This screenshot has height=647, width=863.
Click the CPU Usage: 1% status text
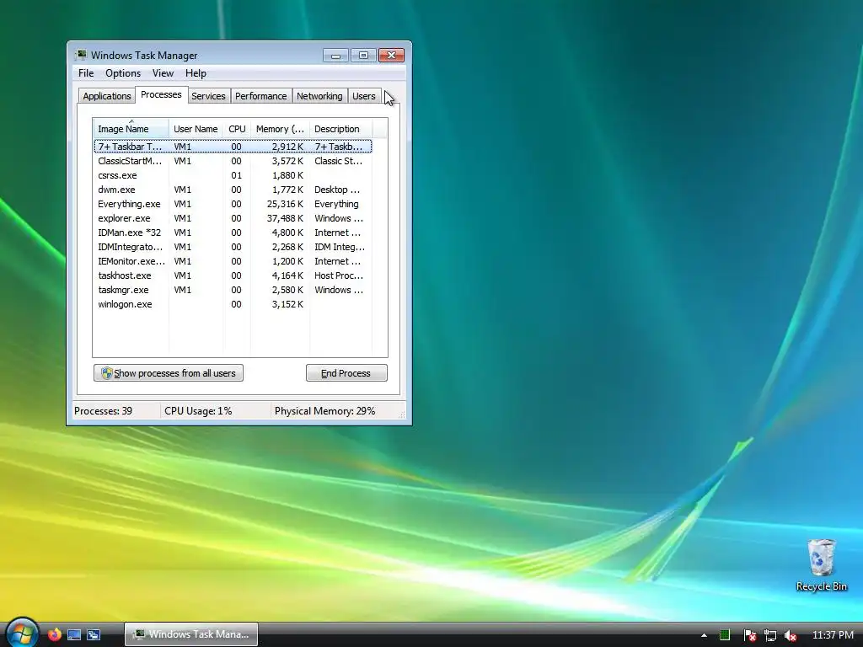point(198,411)
